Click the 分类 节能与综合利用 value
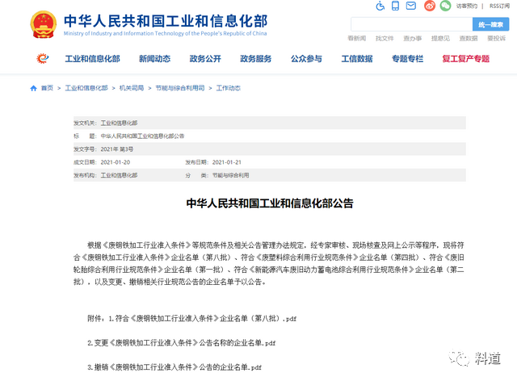The height and width of the screenshot is (381, 517). pyautogui.click(x=230, y=175)
